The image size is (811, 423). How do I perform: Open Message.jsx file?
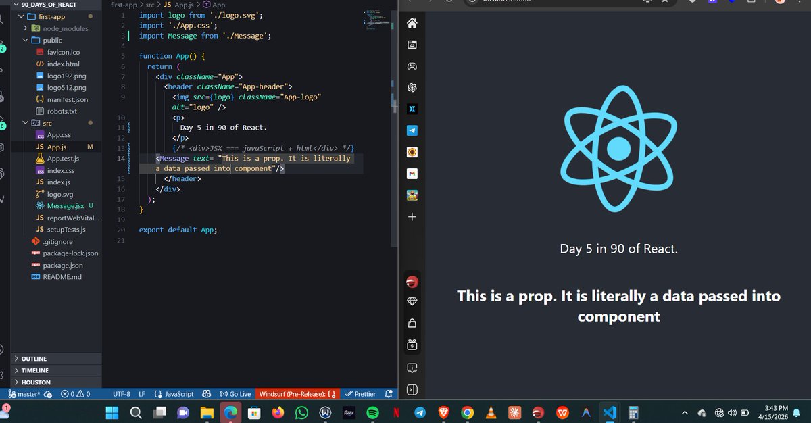point(66,205)
